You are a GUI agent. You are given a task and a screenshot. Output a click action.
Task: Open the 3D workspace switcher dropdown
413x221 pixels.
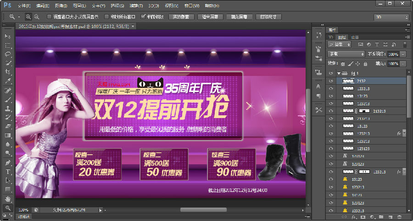391,17
